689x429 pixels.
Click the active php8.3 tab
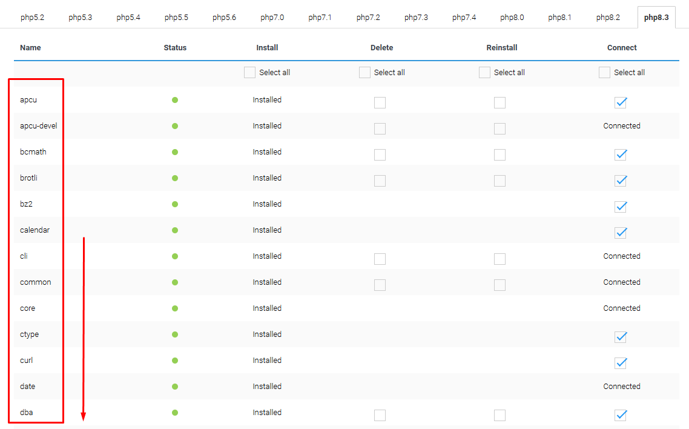pos(656,17)
